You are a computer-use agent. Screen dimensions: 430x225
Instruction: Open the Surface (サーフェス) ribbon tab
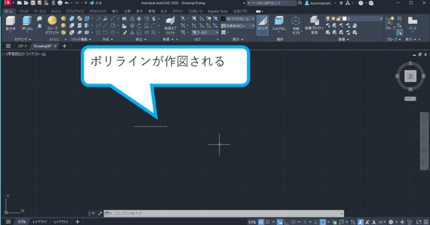click(40, 11)
